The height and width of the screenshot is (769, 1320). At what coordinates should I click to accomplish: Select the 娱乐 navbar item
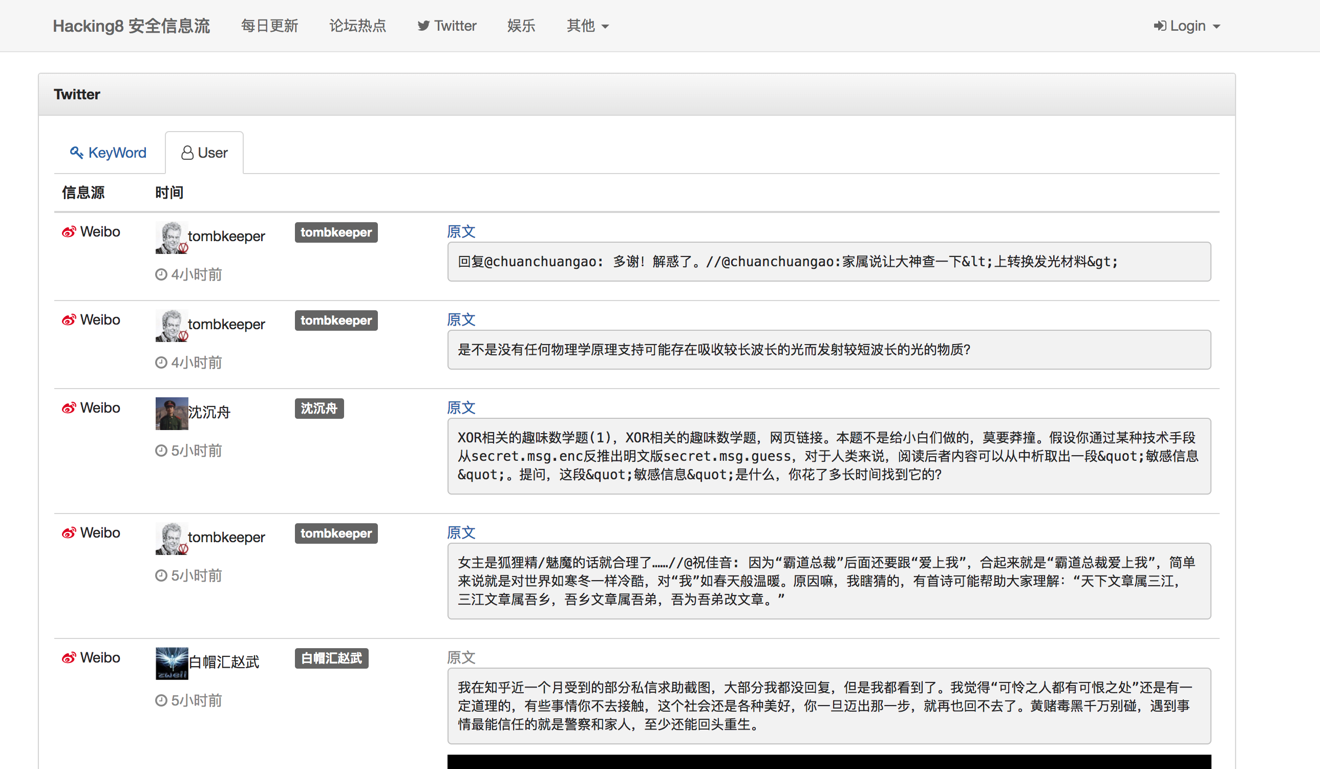[521, 26]
